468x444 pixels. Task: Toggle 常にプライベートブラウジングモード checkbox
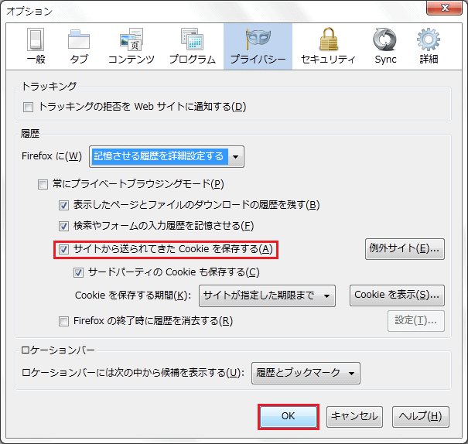(x=43, y=184)
